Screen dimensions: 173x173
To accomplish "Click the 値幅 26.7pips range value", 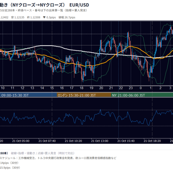I will [x=67, y=17].
